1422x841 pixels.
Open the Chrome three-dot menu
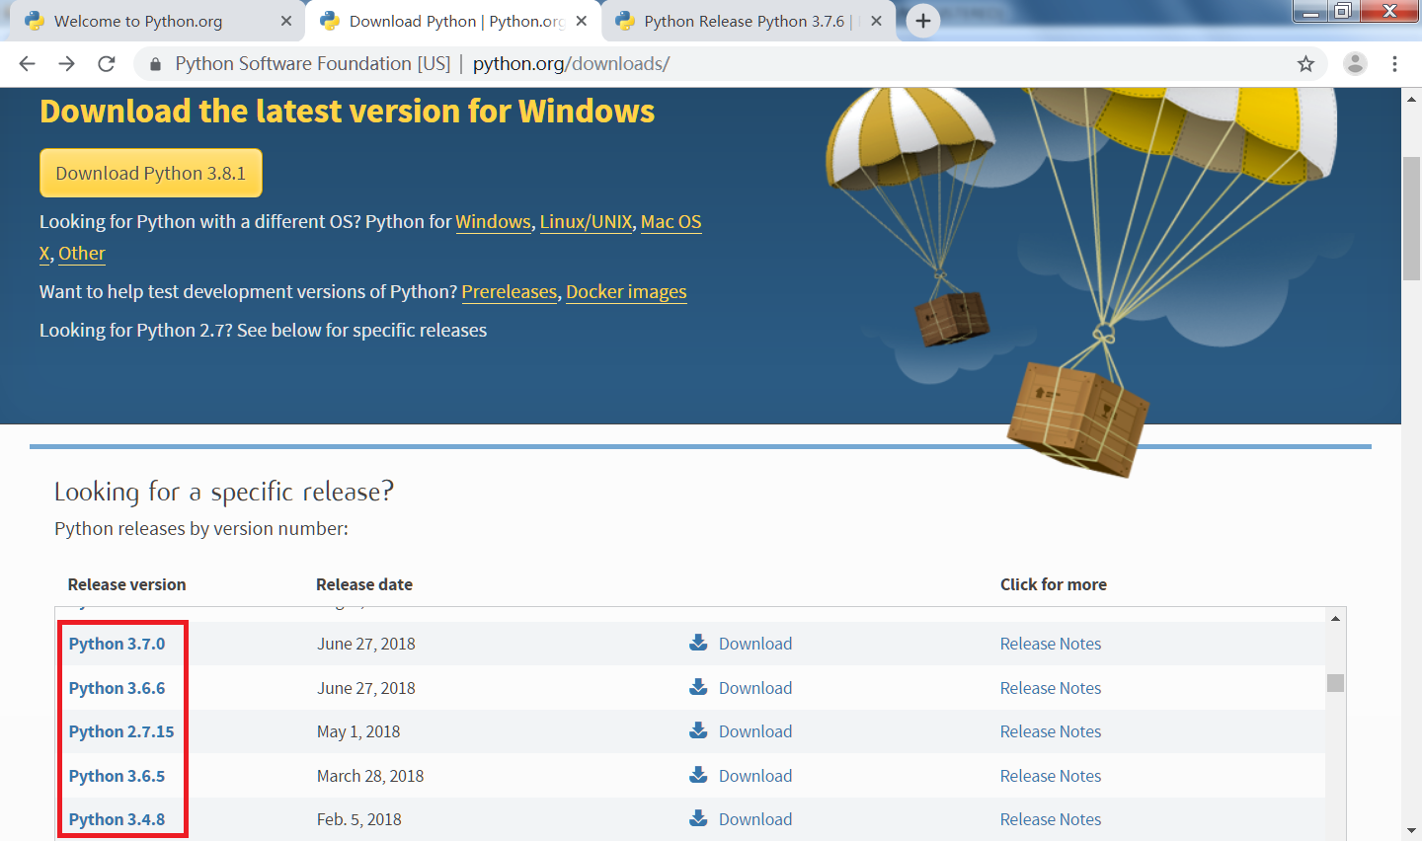click(x=1394, y=64)
